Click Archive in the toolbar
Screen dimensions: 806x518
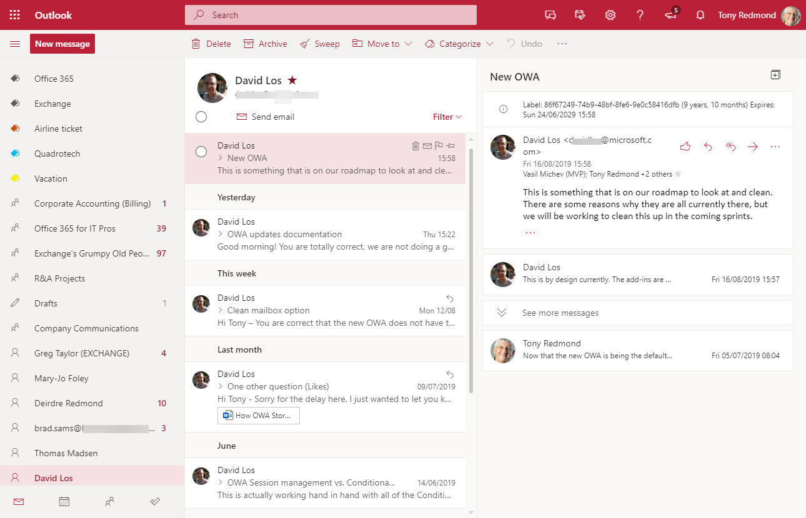coord(266,44)
